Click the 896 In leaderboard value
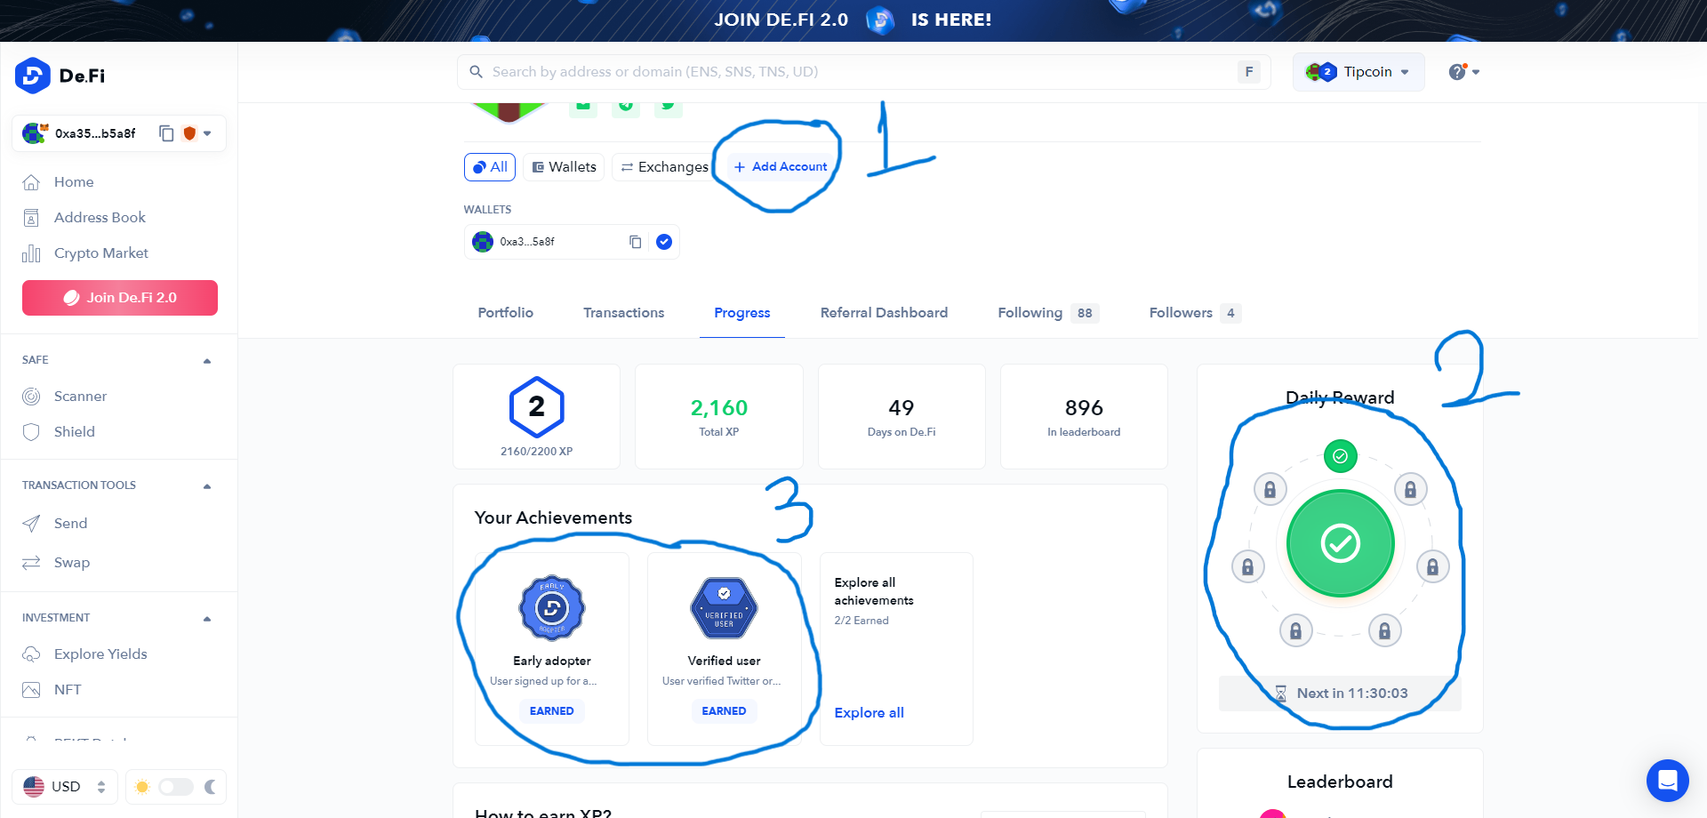 pyautogui.click(x=1084, y=408)
